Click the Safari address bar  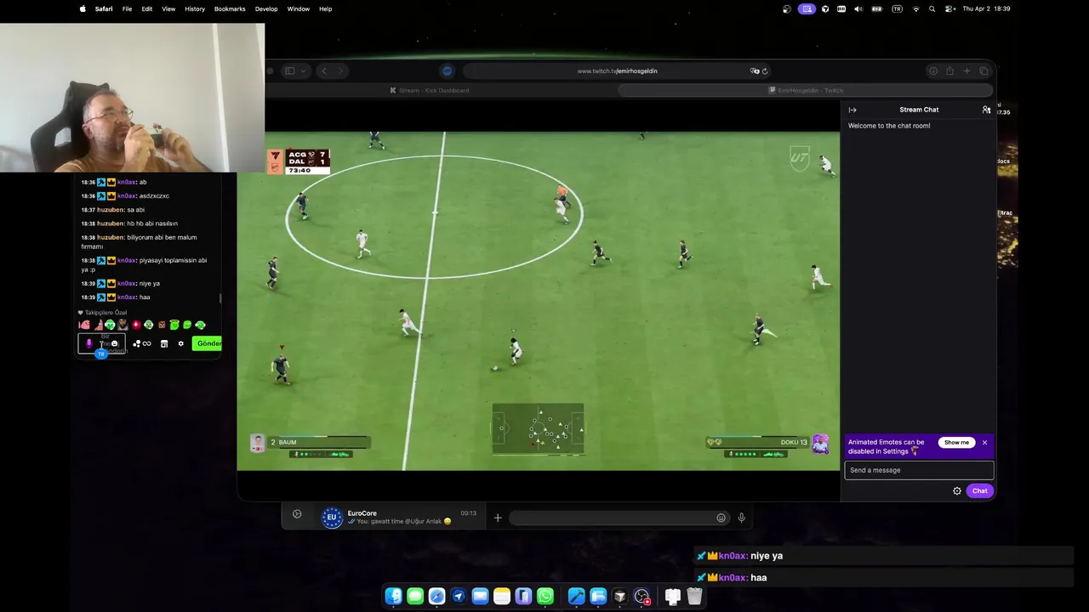point(618,71)
